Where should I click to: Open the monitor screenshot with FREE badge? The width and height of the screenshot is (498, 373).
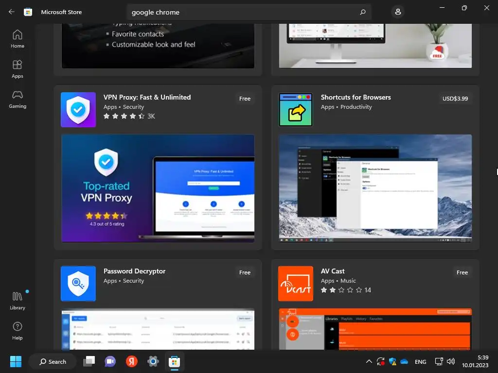tap(375, 46)
